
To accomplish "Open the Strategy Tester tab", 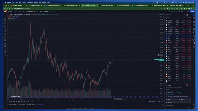I will pyautogui.click(x=31, y=105).
